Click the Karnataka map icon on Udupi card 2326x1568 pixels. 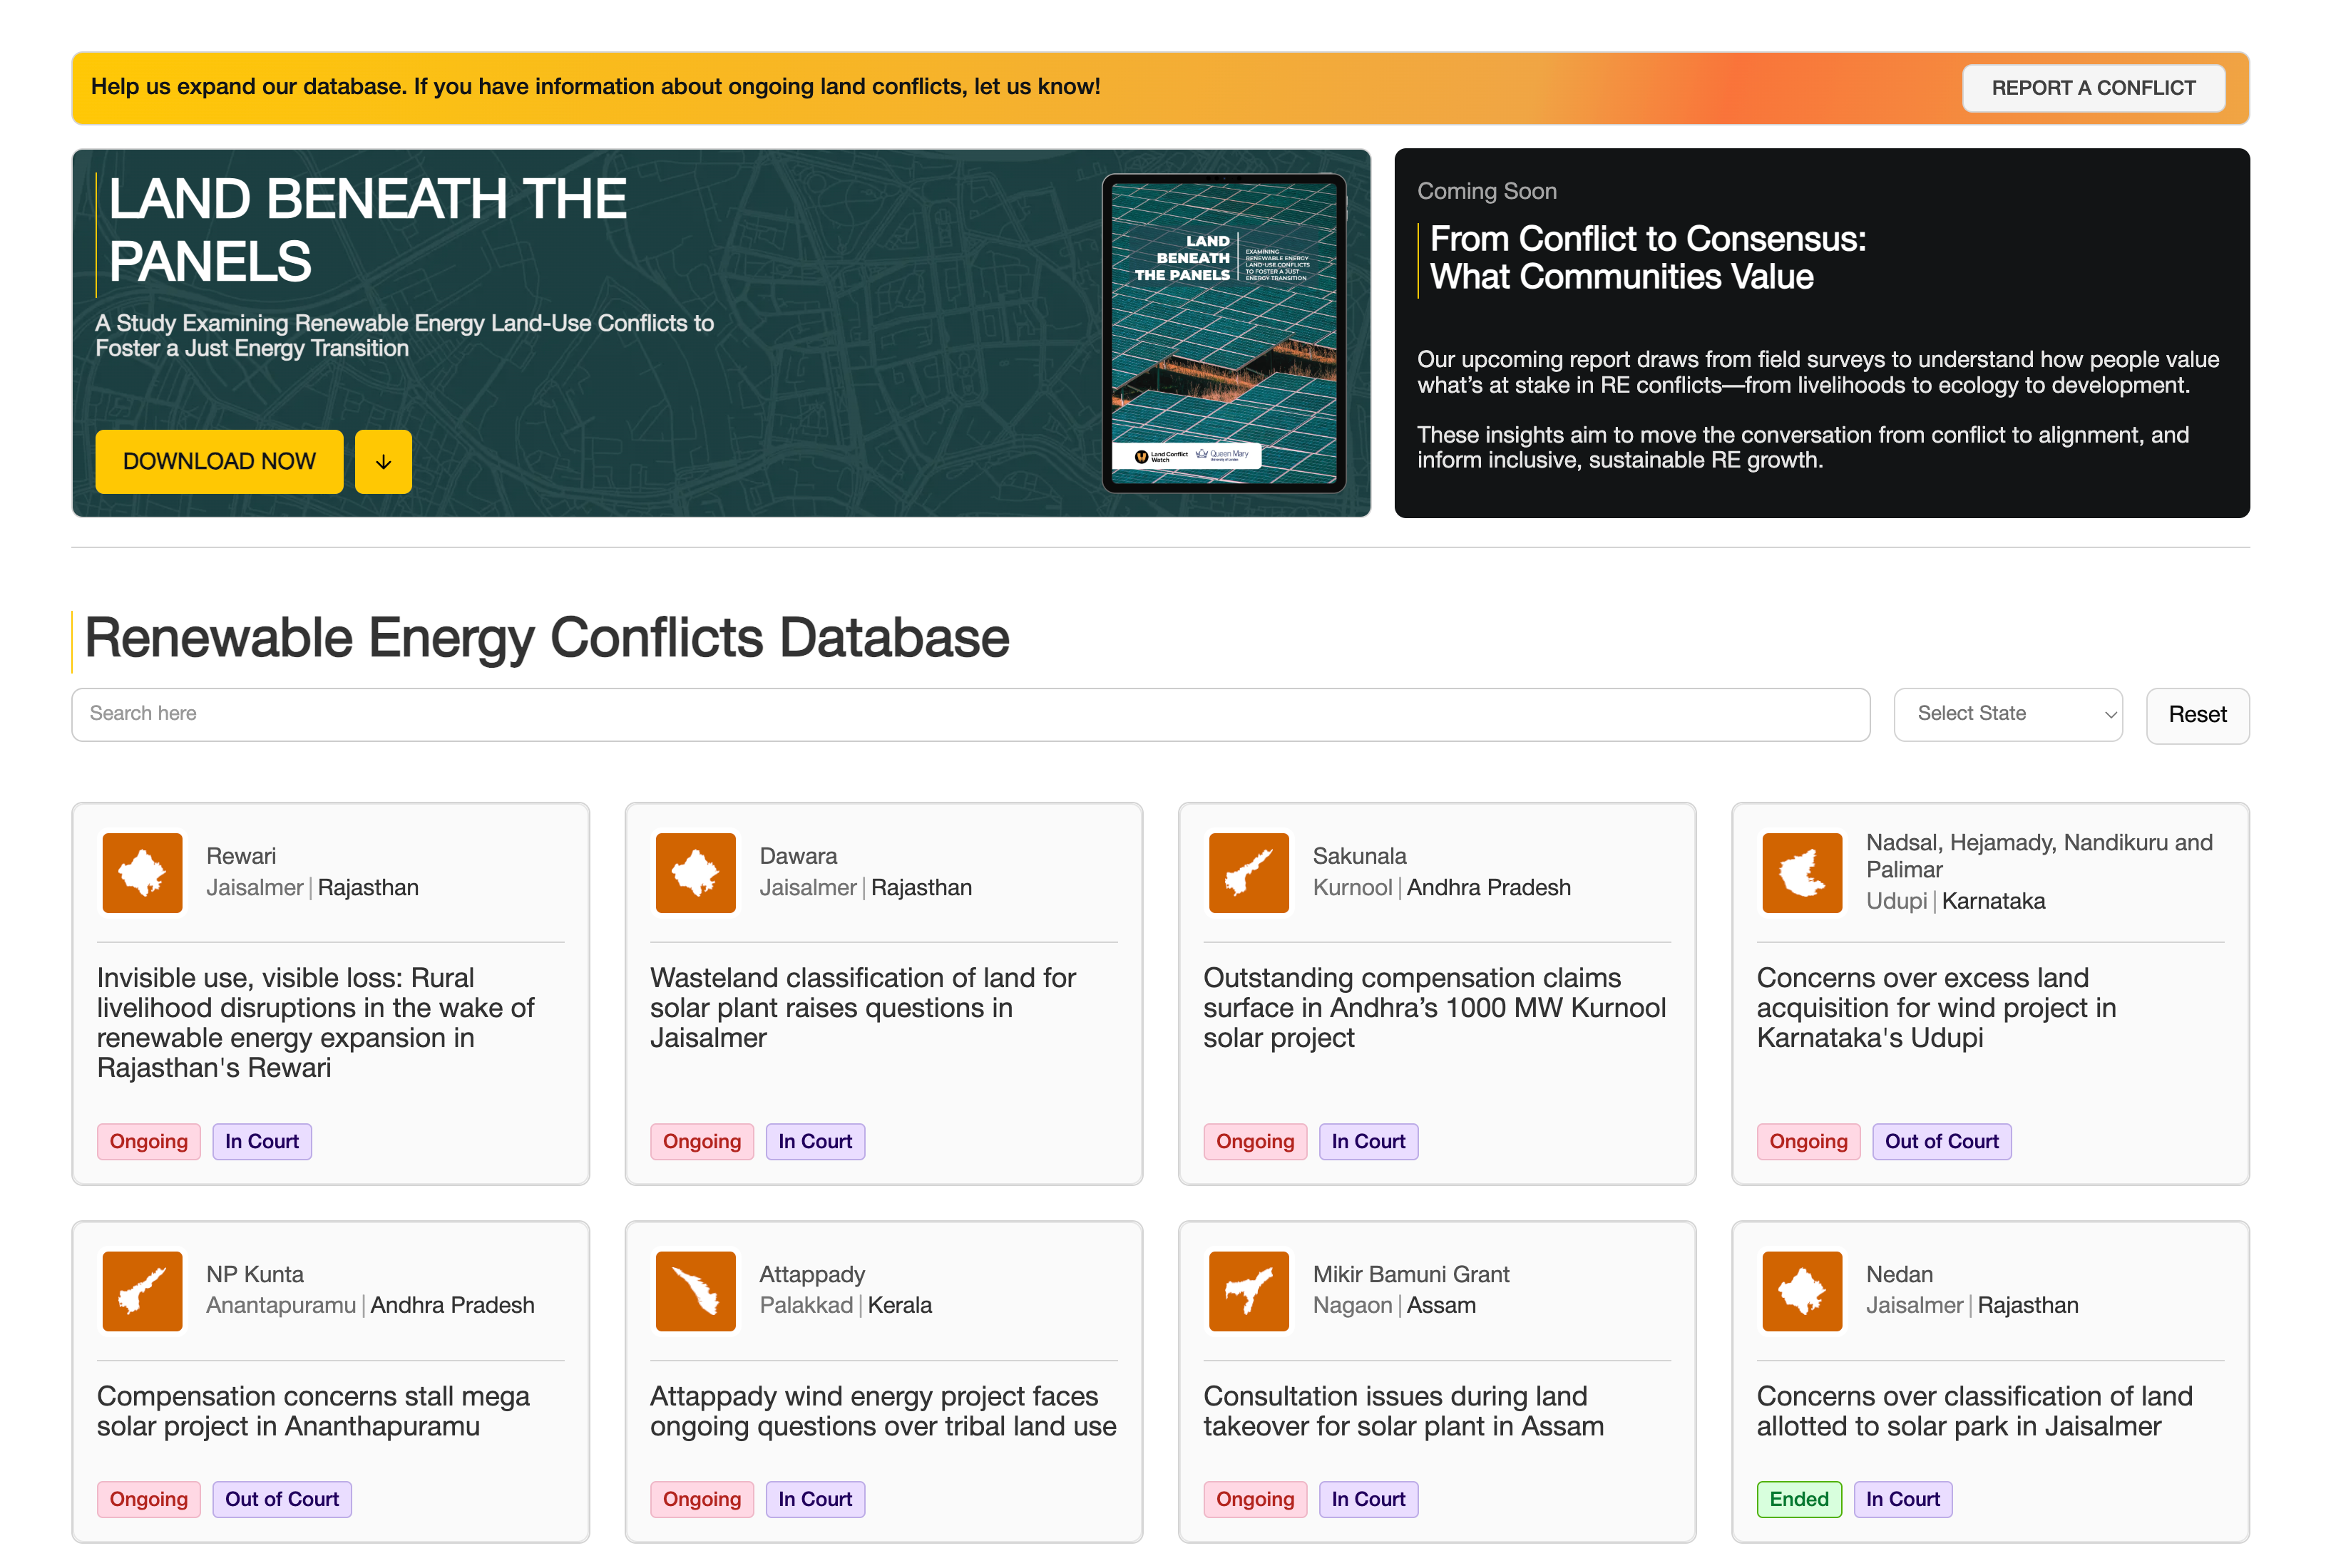click(1800, 872)
